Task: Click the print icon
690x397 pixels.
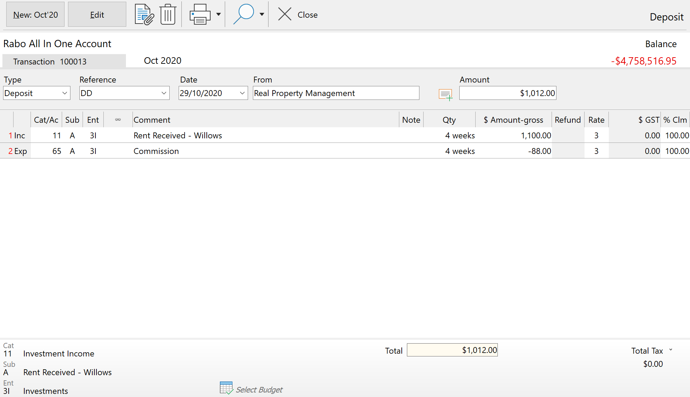Action: pyautogui.click(x=199, y=14)
